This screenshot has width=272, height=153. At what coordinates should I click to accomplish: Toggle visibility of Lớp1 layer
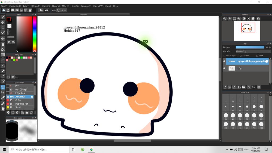224,68
